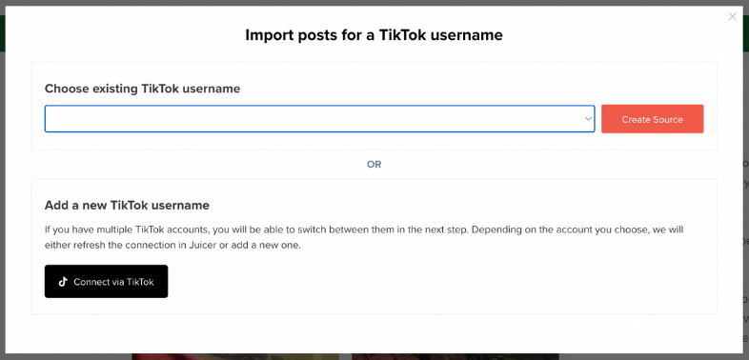749x360 pixels.
Task: Click the 'OR' separator text
Action: [x=374, y=164]
